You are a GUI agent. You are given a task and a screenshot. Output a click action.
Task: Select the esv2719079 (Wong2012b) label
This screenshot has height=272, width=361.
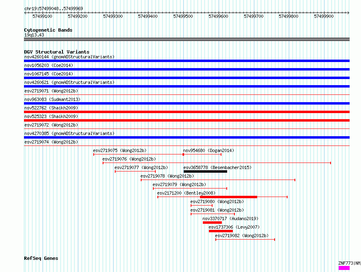click(x=179, y=184)
